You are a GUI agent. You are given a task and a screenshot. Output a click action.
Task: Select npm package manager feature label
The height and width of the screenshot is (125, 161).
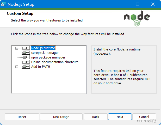48,57
